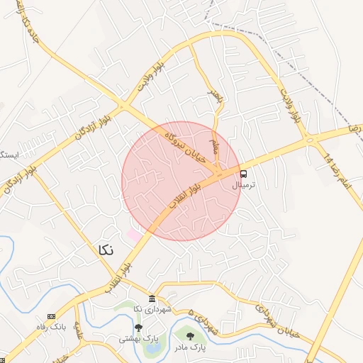This screenshot has height=363, width=363.
Task: Click the پارک بهشتی label
Action: coord(139,339)
